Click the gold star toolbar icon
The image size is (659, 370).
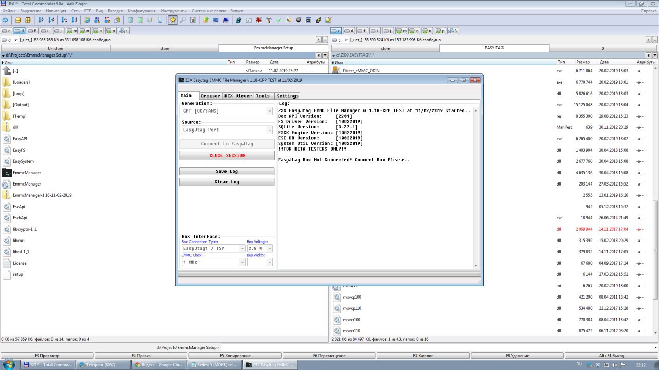click(173, 20)
